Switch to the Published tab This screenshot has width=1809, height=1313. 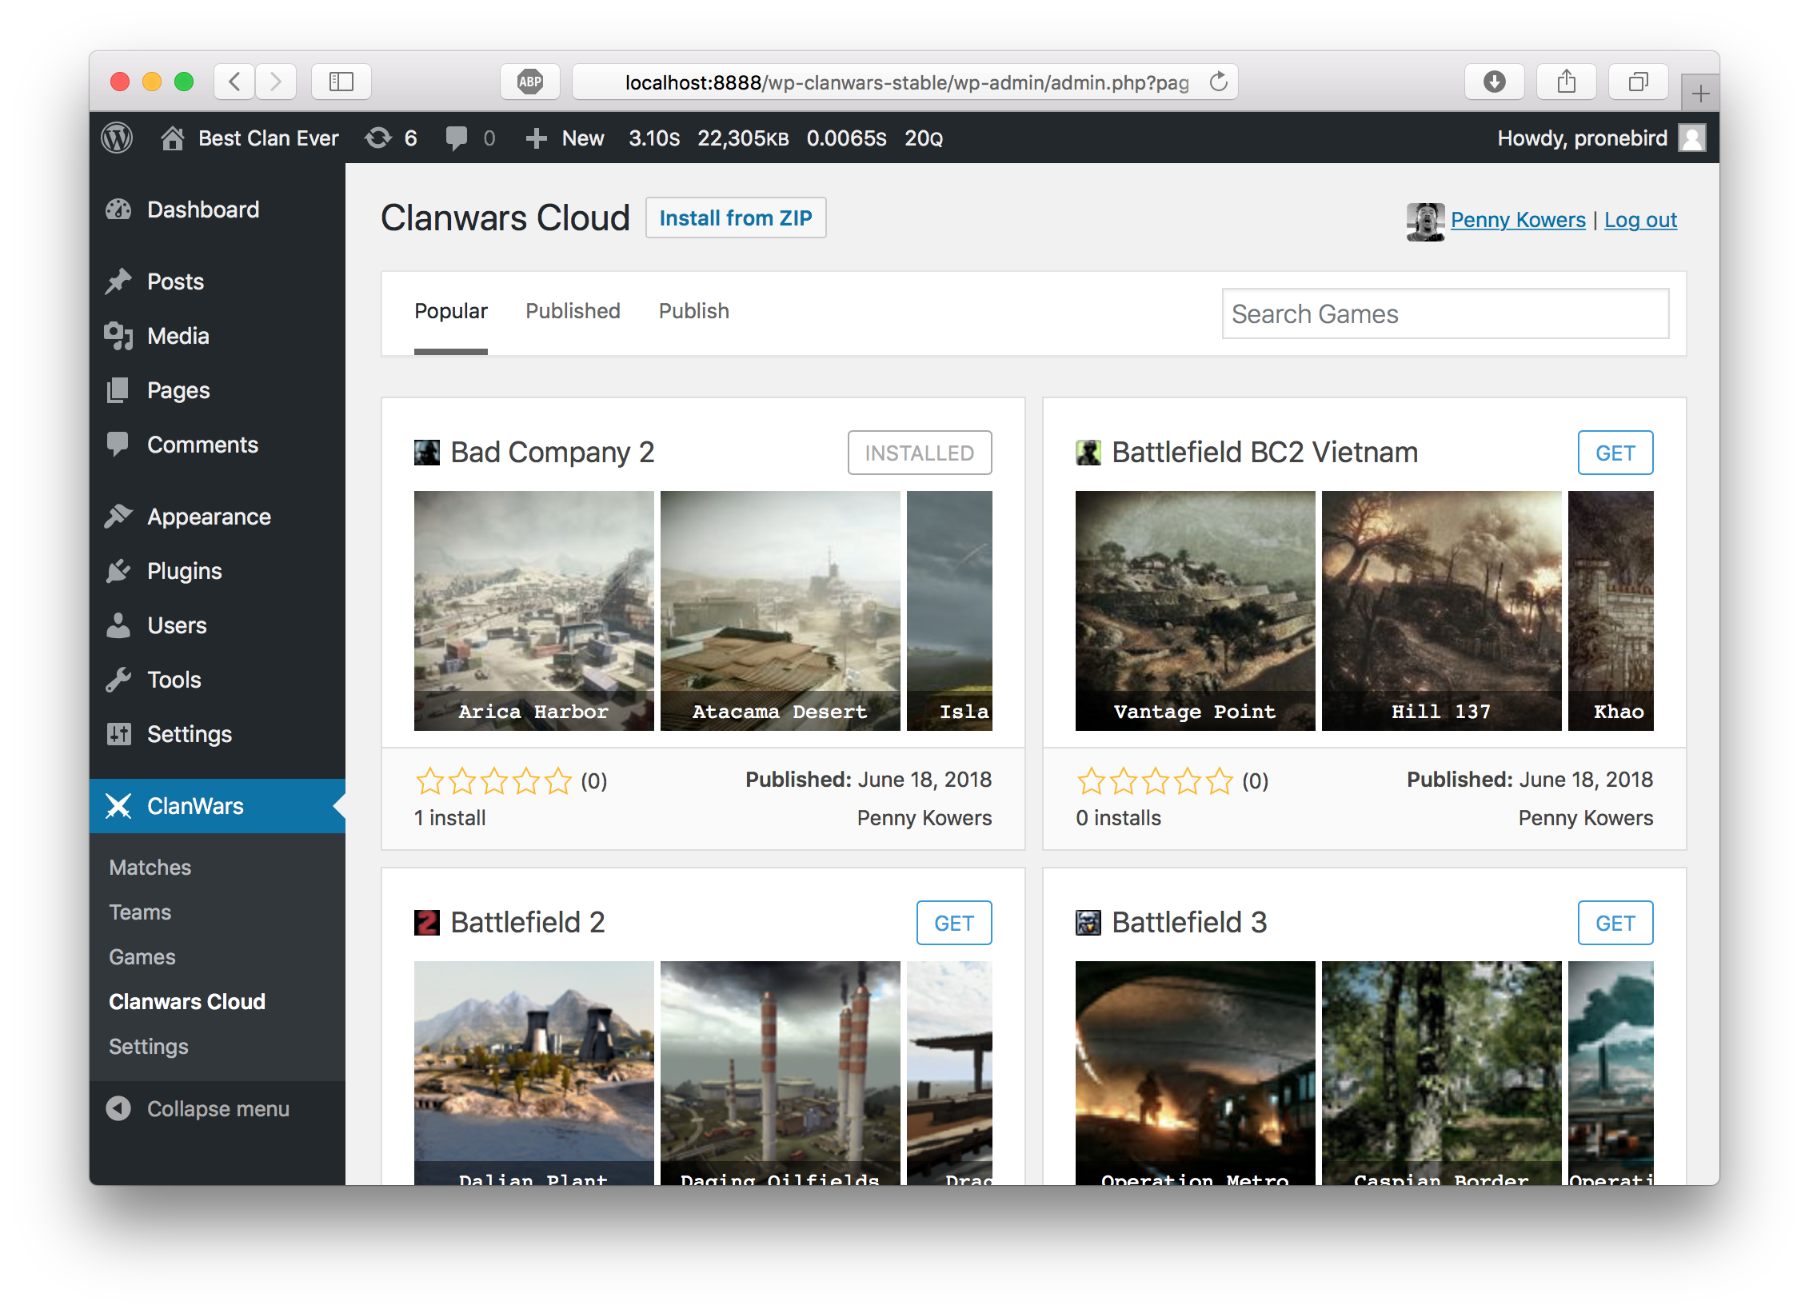tap(573, 311)
